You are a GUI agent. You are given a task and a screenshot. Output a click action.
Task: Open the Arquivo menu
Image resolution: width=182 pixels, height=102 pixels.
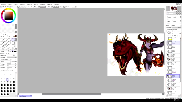pos(3,5)
